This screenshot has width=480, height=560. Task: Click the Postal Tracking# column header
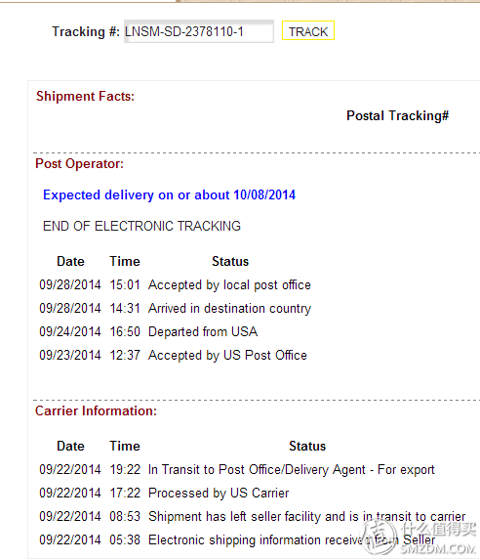tap(398, 115)
